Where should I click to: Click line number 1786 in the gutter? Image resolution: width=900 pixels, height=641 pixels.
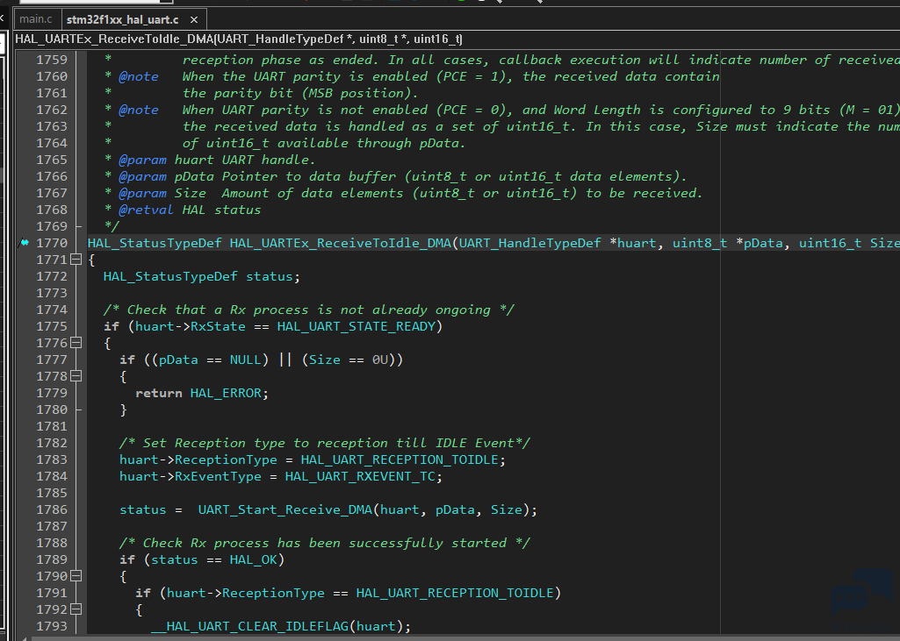click(x=51, y=509)
